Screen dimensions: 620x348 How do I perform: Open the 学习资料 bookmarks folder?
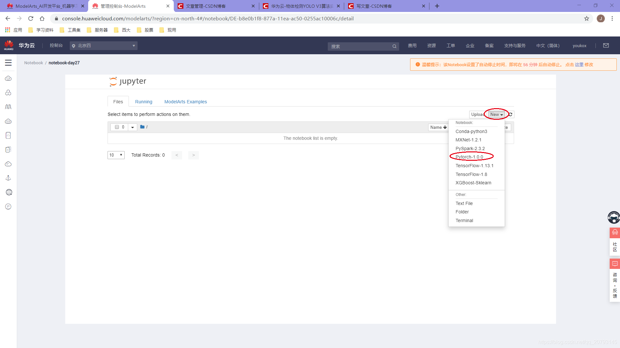point(41,30)
